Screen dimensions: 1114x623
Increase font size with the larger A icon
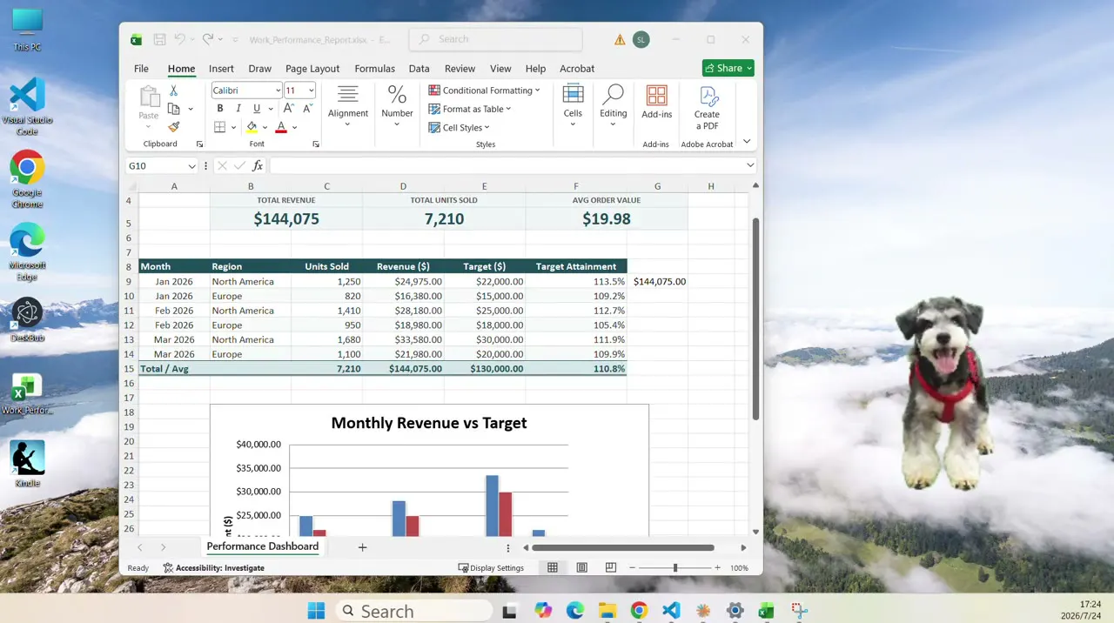coord(288,109)
